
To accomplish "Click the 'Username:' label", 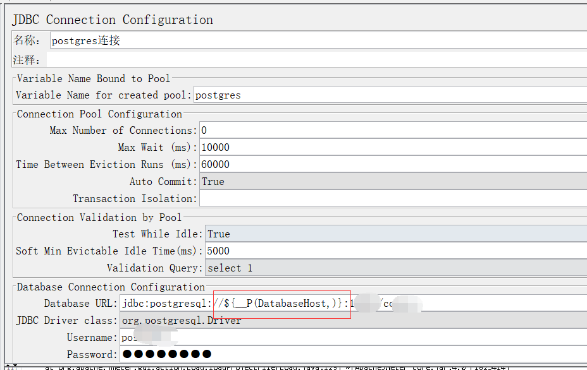I will click(92, 338).
